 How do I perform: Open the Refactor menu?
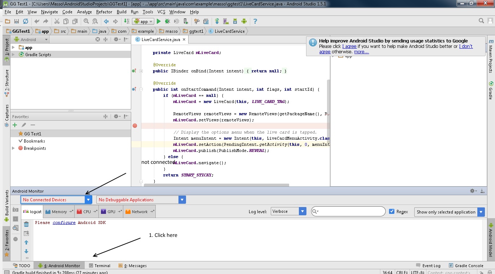click(x=104, y=12)
